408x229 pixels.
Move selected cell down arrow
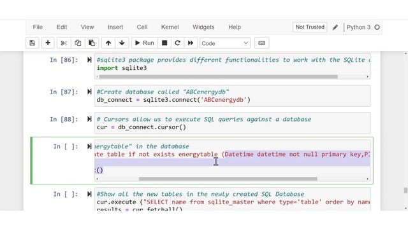(x=122, y=43)
